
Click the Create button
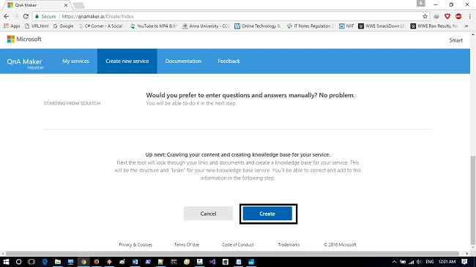(x=267, y=214)
